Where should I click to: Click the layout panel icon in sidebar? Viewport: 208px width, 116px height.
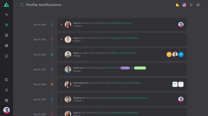point(6,80)
